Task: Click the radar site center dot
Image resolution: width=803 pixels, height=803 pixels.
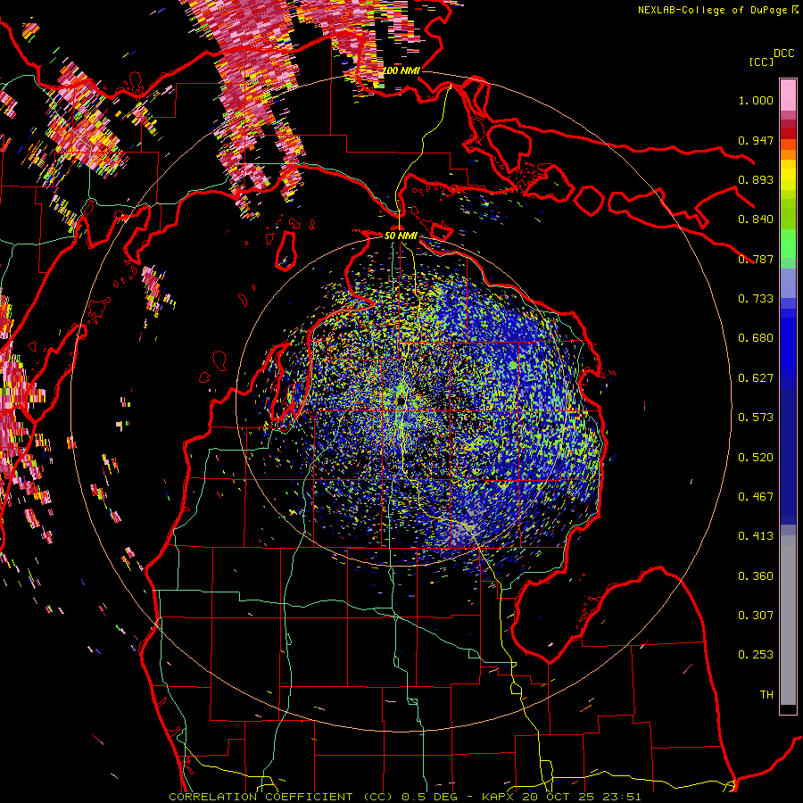Action: [401, 402]
